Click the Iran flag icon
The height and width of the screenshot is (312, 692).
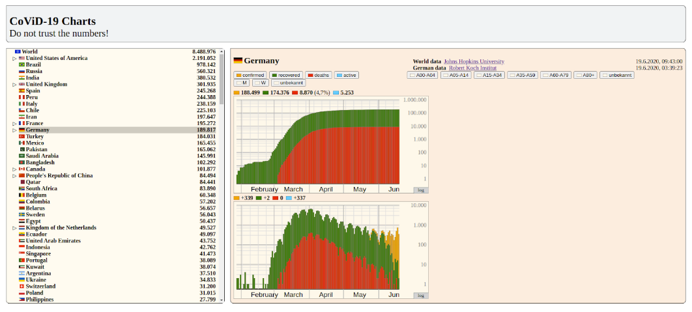point(22,117)
